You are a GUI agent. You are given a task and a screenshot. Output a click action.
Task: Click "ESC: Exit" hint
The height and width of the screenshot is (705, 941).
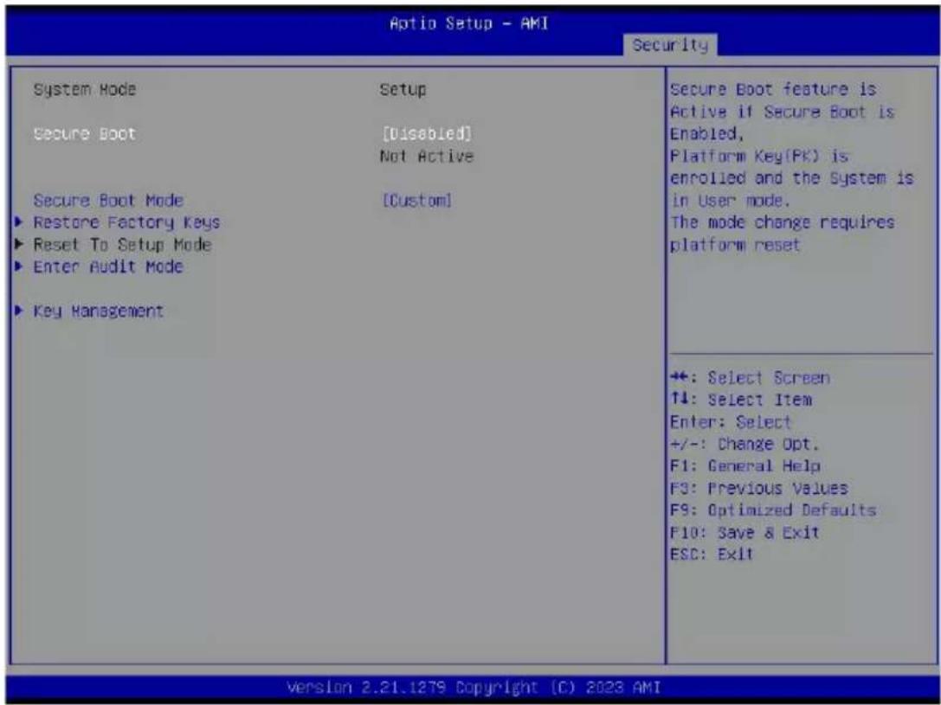tap(712, 554)
